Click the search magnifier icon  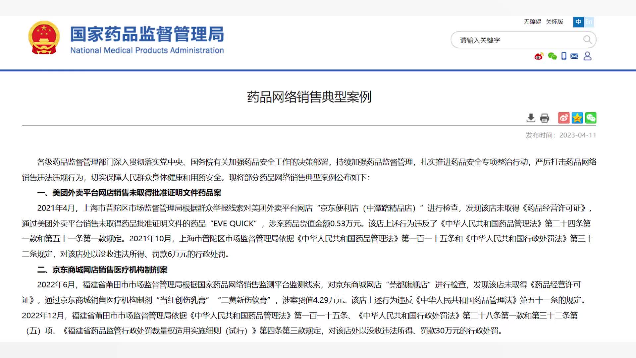(x=587, y=40)
